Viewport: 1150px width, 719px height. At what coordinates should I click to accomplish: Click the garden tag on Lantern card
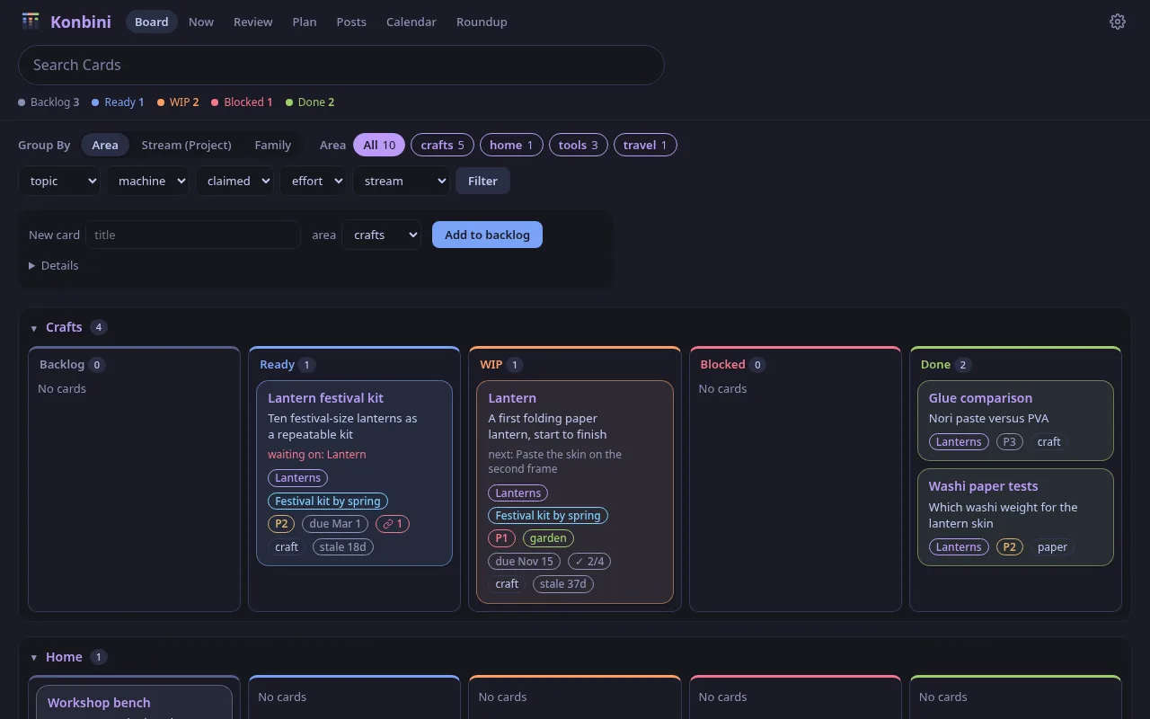548,538
